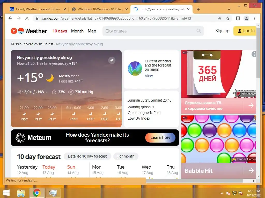Select Today 13 Aug forecast column

click(49, 170)
